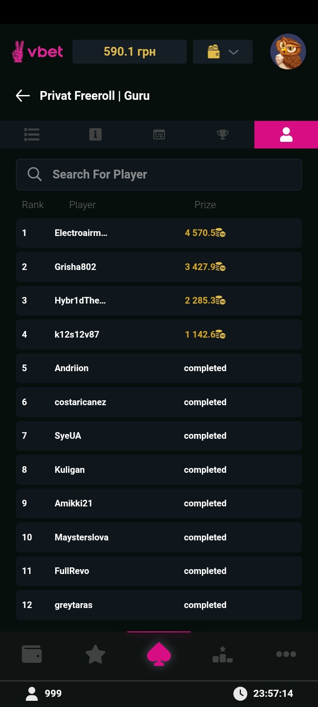Switch to the trophy prizes tab
Screen dimensions: 318x707
223,134
